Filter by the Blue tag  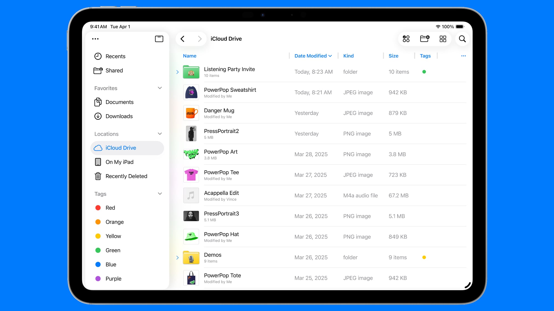(x=127, y=265)
